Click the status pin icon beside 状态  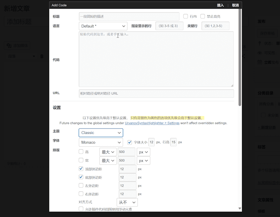tap(260, 43)
